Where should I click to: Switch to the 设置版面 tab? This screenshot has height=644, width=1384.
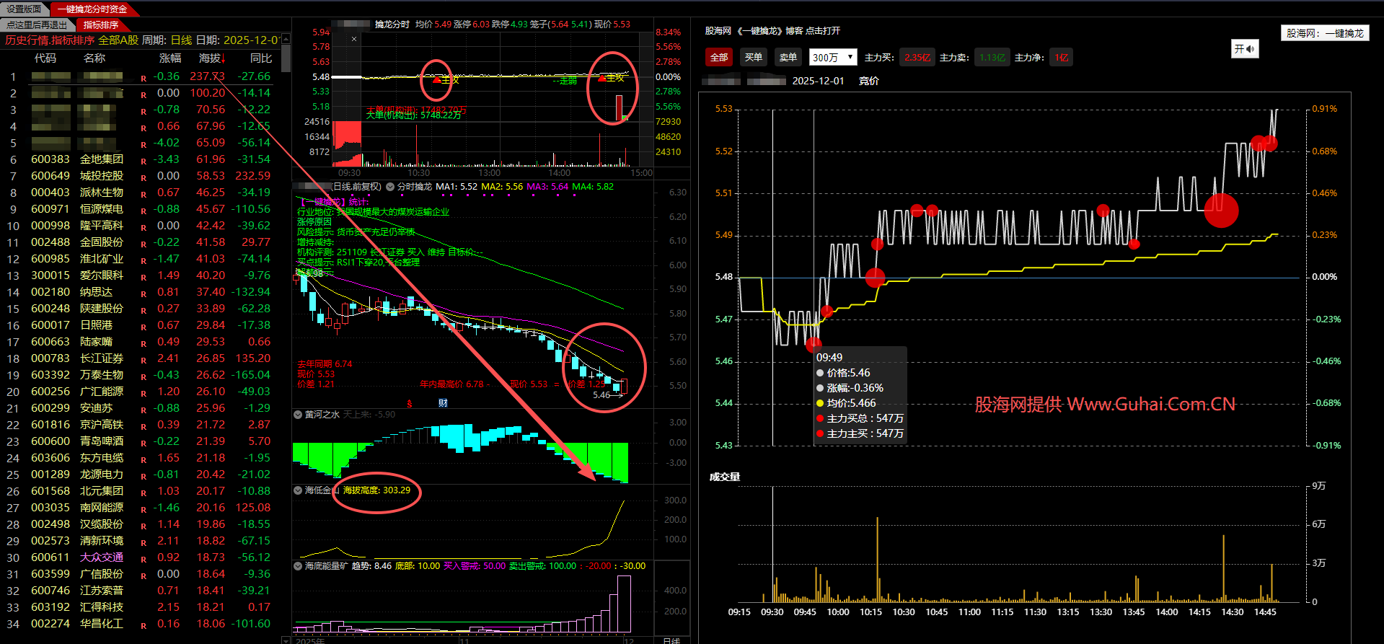24,9
